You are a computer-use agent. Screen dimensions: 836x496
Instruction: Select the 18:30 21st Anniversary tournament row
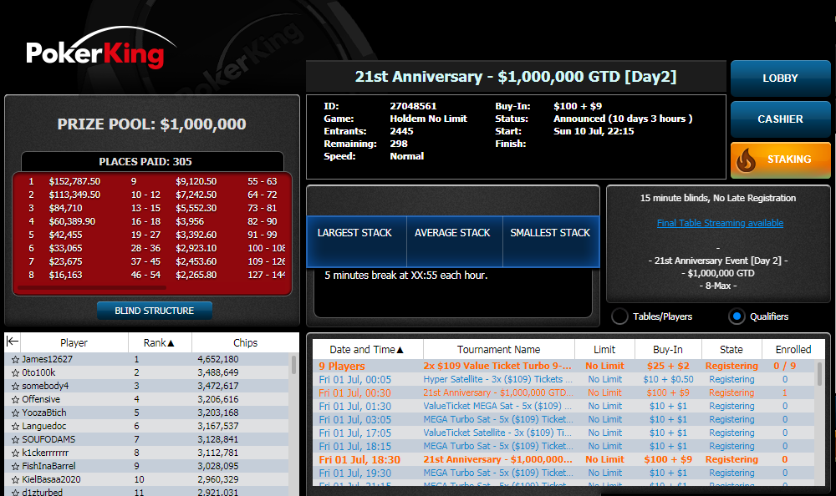[x=565, y=459]
